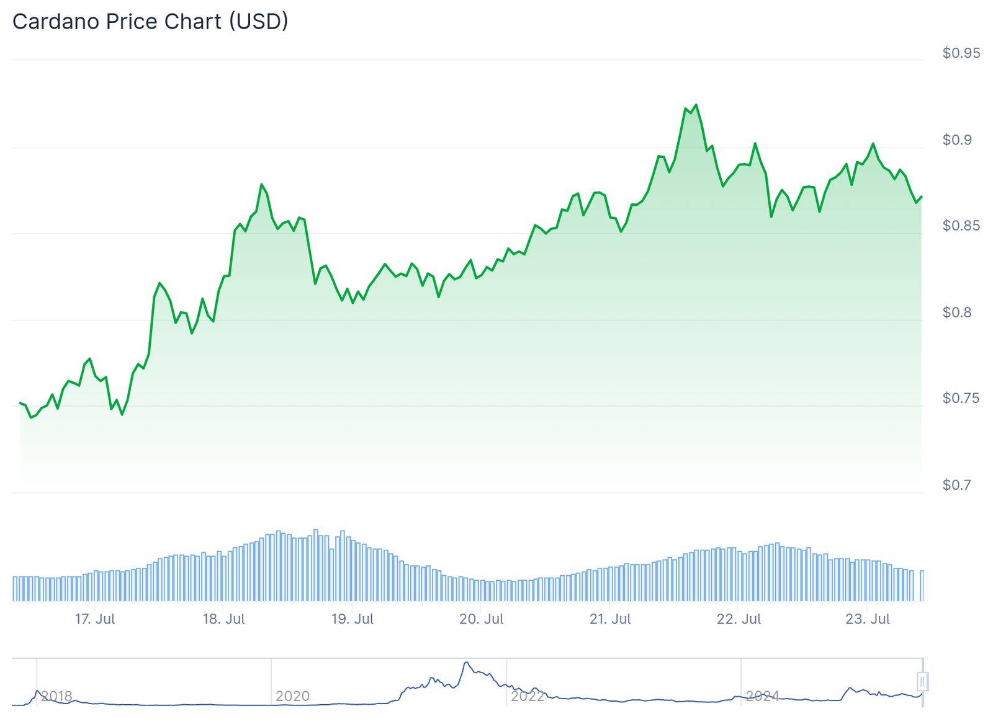The image size is (993, 724).
Task: Click the "Cardano Price Chart (USD)" title
Action: [150, 22]
